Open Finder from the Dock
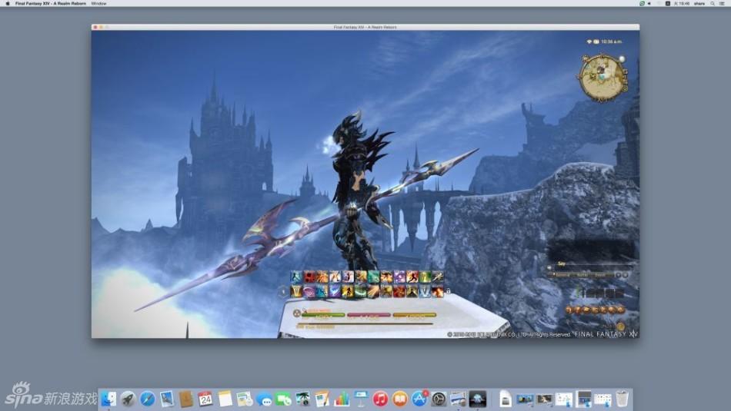 [108, 399]
